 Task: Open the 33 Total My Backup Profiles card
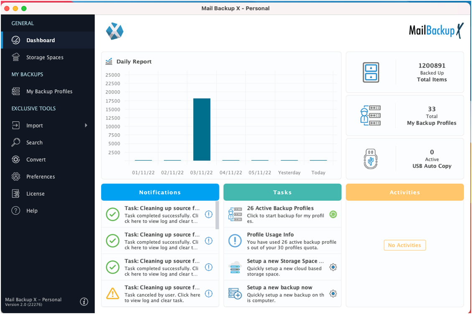click(x=405, y=116)
